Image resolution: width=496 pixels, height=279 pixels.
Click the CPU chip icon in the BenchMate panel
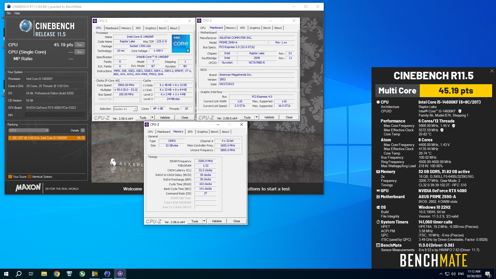point(378,102)
